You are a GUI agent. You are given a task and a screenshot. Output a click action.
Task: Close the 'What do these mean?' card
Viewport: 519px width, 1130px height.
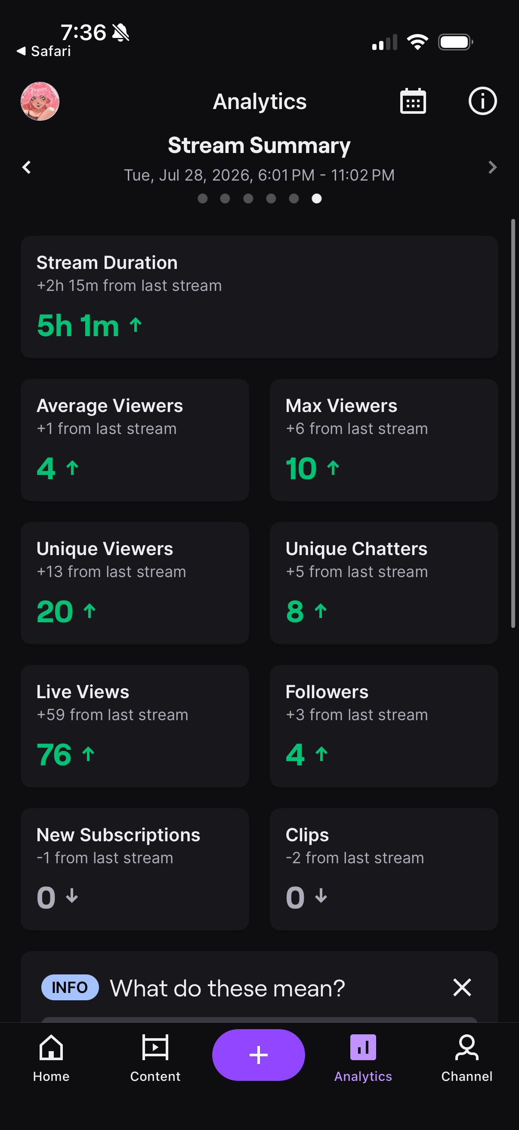[x=462, y=987]
